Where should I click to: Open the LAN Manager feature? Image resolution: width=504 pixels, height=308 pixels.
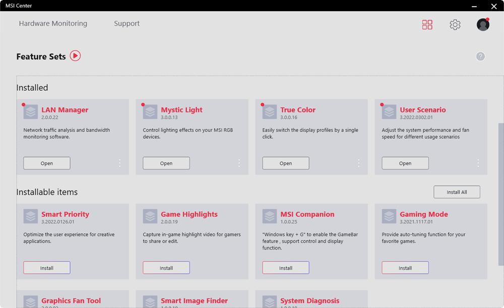tap(46, 163)
